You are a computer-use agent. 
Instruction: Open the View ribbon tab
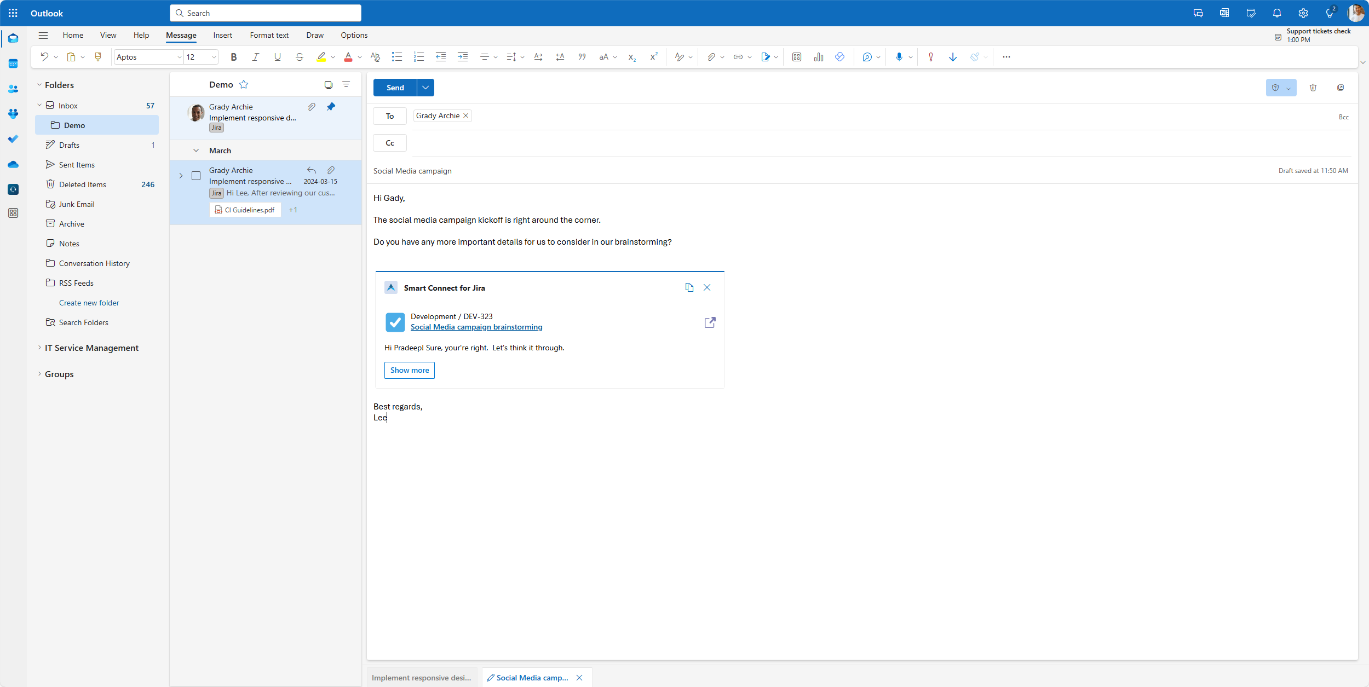tap(108, 35)
